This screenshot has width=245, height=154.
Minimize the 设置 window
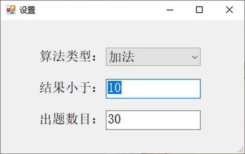pos(170,10)
